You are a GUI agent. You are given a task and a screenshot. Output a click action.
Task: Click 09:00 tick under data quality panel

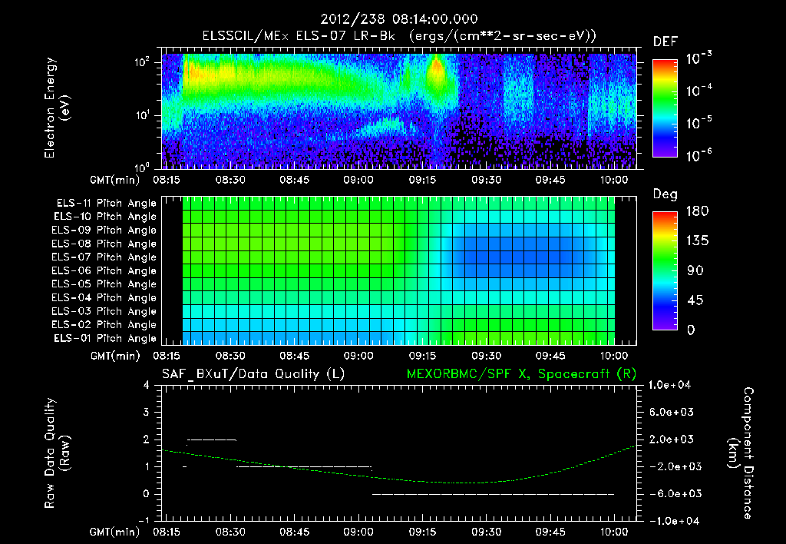coord(358,532)
